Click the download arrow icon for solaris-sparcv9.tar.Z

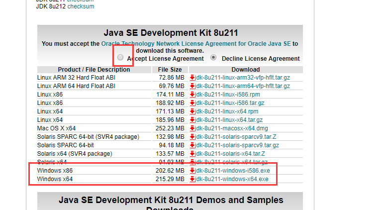[192, 137]
